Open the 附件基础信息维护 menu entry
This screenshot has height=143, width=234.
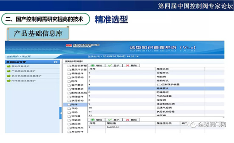24,81
